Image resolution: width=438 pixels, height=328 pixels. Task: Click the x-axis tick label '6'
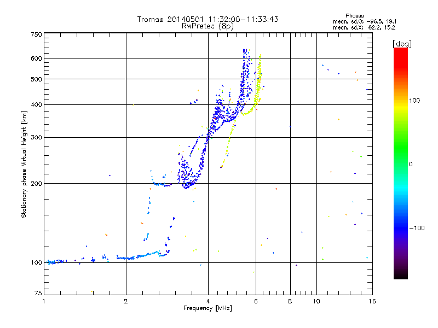[256, 301]
